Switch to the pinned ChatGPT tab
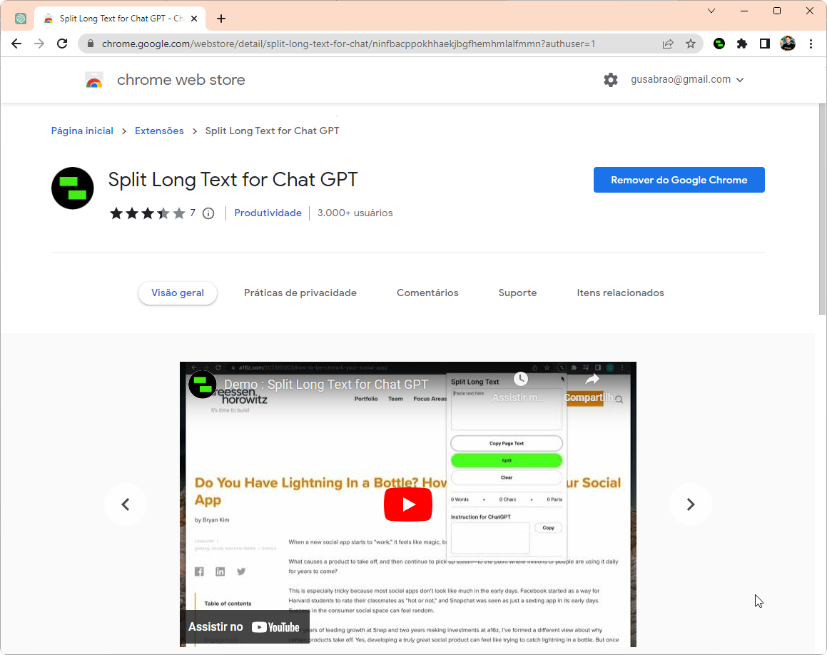Image resolution: width=827 pixels, height=655 pixels. click(21, 19)
